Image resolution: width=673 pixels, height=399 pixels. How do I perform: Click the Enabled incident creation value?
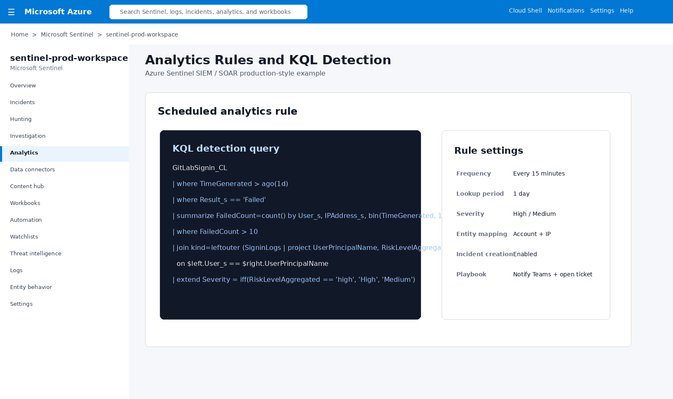click(525, 254)
